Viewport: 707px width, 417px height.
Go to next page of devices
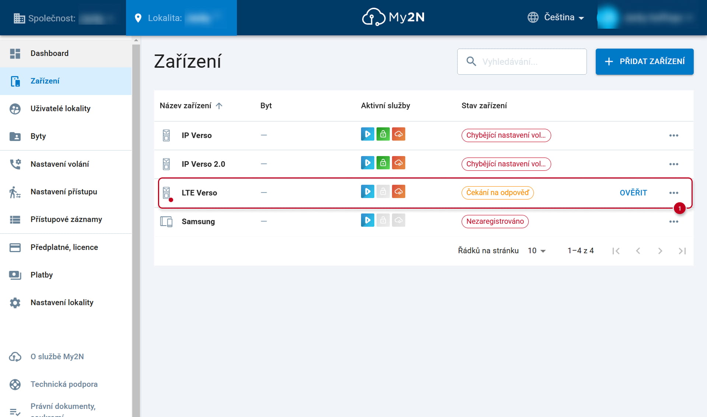[x=660, y=251]
